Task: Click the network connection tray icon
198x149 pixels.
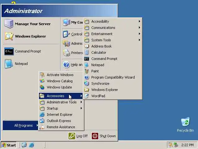Action: click(176, 145)
